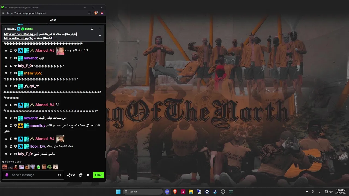The height and width of the screenshot is (196, 349).
Task: Open volume control in system tray
Action: (x=331, y=192)
